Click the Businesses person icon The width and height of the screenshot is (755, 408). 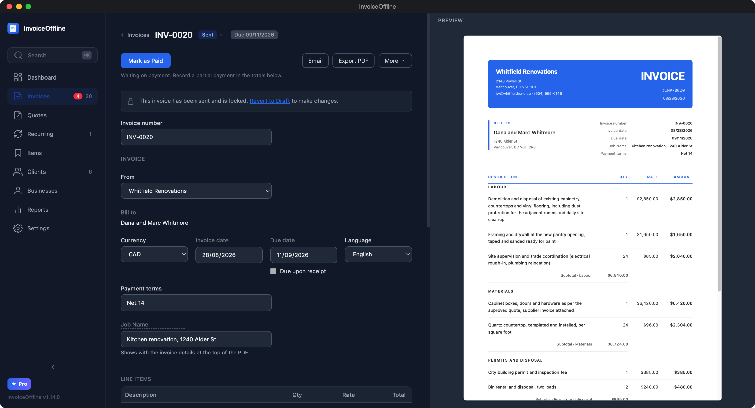(x=18, y=191)
